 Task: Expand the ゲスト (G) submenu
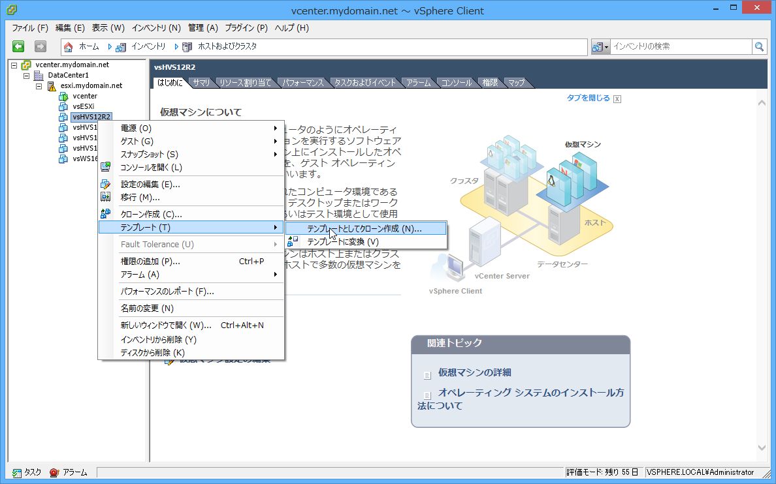(191, 142)
